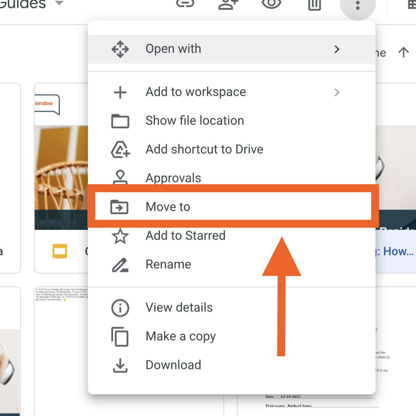
Task: Click the copy link icon in toolbar
Action: 185,4
